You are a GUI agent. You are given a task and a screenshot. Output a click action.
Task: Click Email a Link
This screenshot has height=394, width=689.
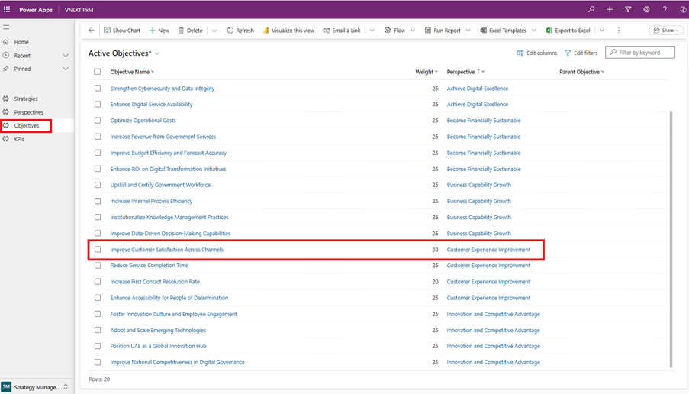tap(342, 31)
